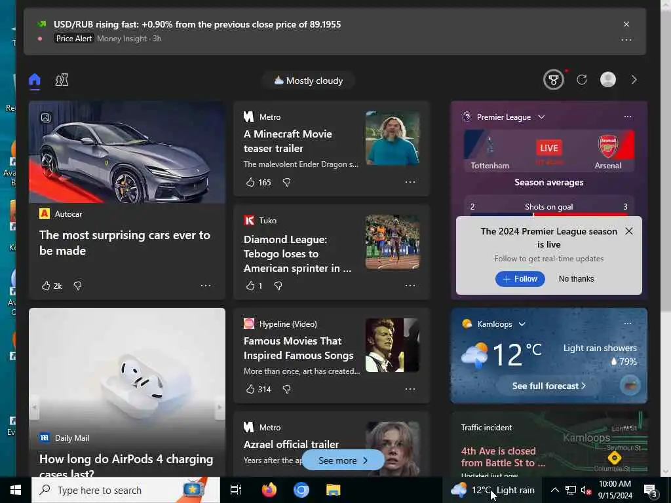Open See full forecast link
Image resolution: width=671 pixels, height=503 pixels.
click(x=548, y=386)
